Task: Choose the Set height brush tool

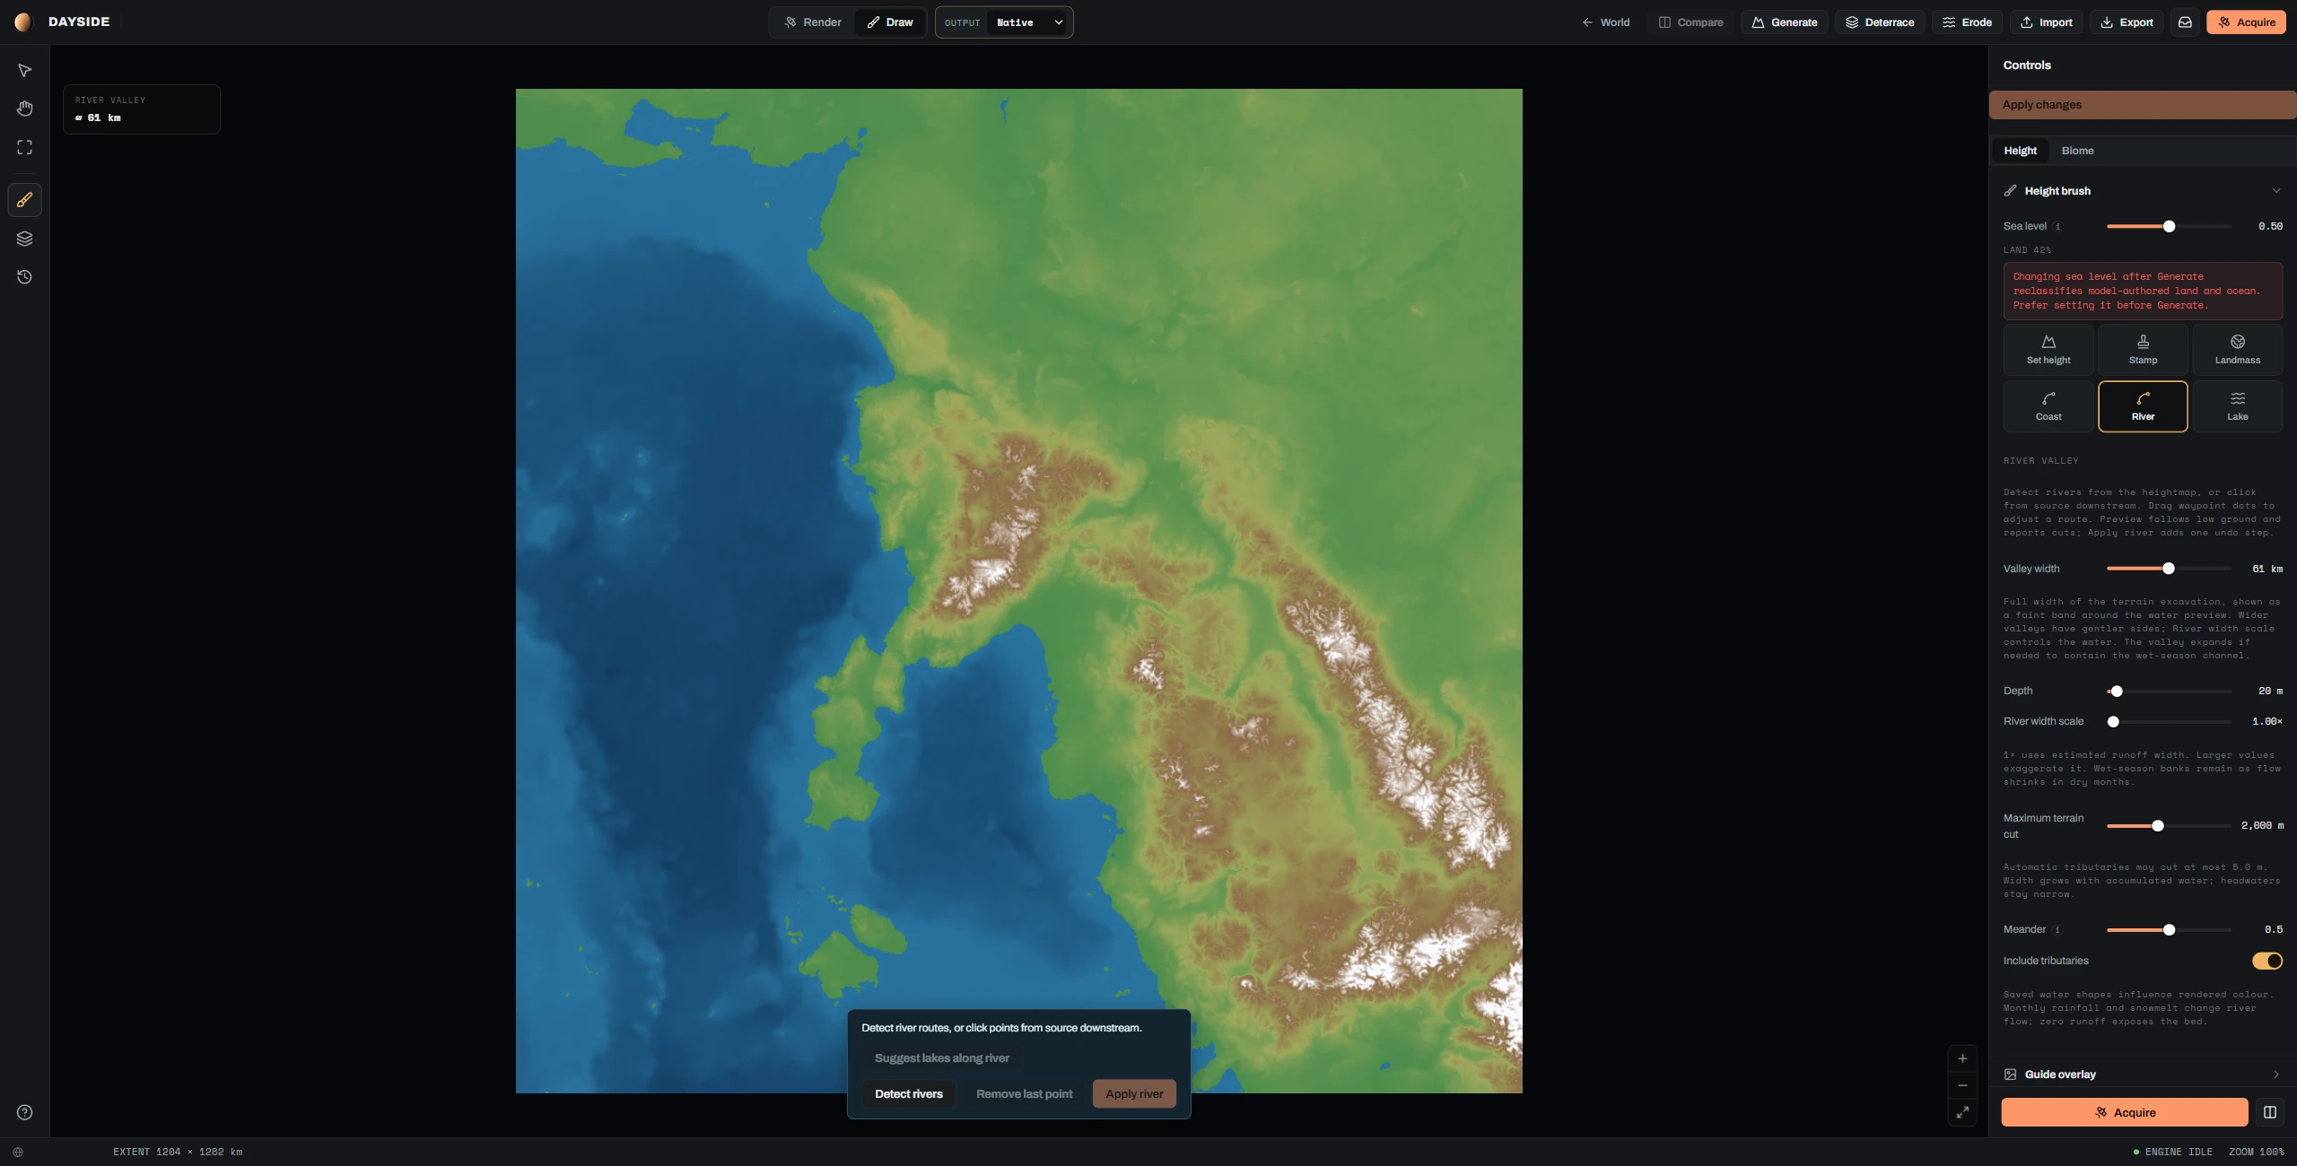Action: [2048, 350]
